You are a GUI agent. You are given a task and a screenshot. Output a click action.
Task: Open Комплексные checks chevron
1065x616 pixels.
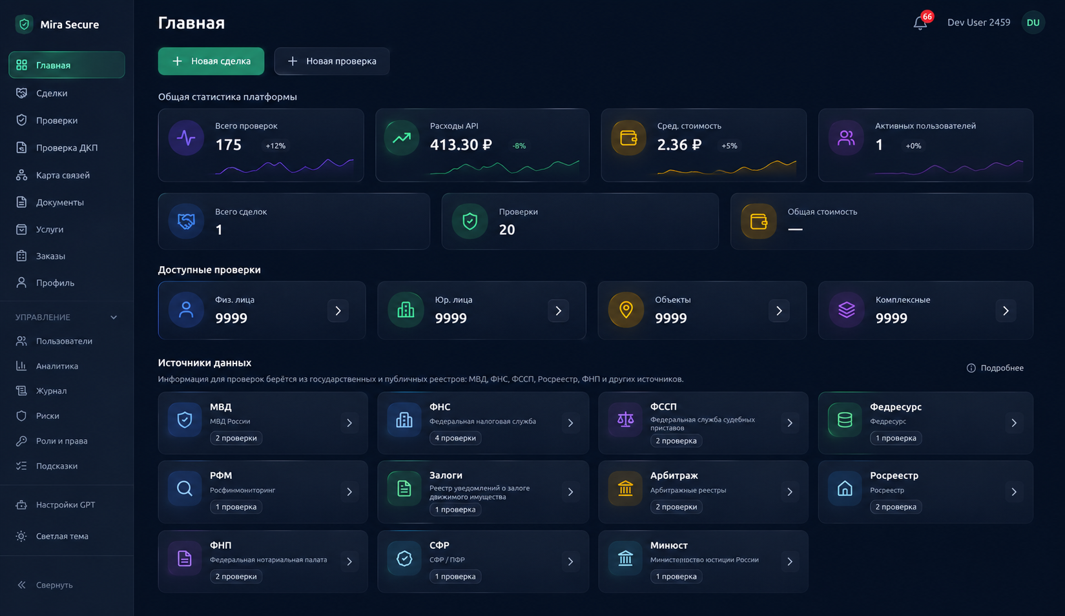1006,311
